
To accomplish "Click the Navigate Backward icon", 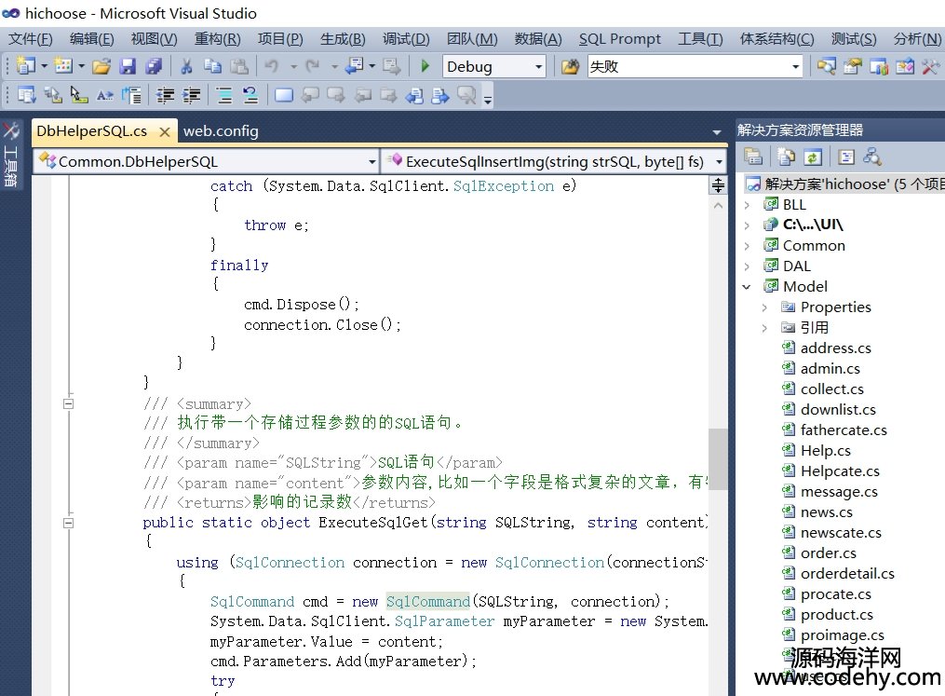I will [x=355, y=66].
